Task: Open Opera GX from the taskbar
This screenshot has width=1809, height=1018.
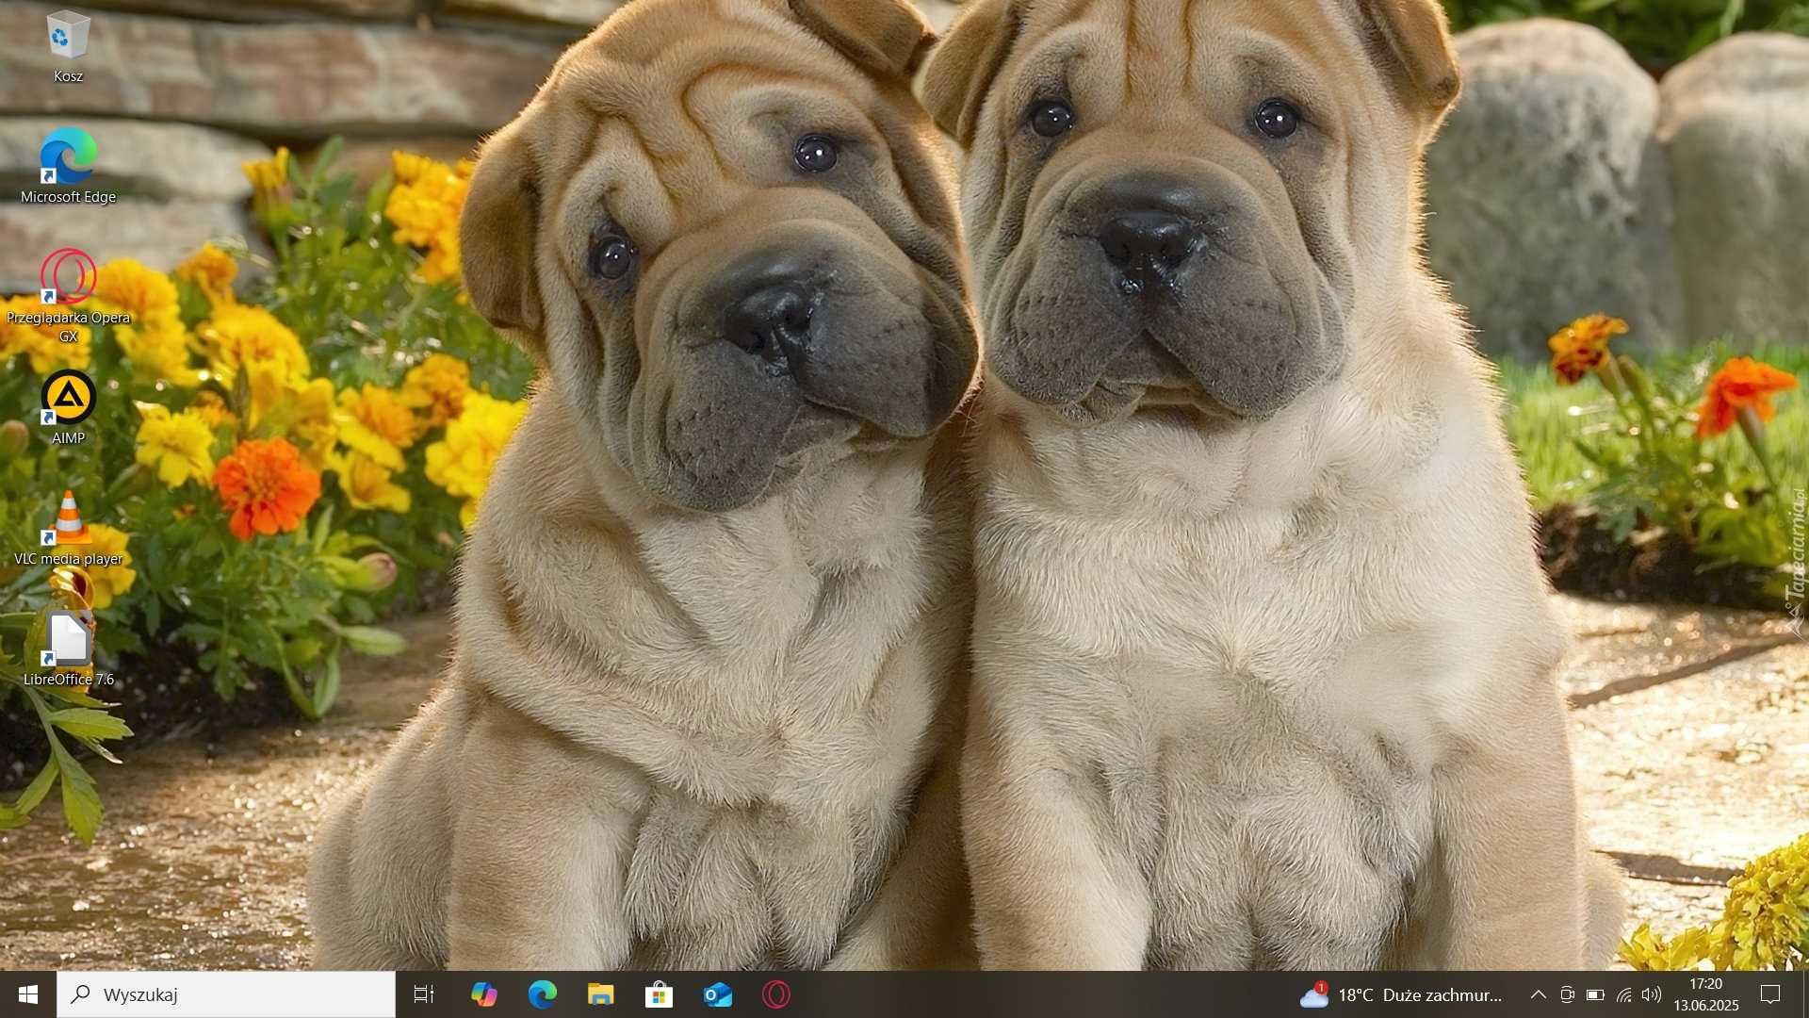Action: (x=776, y=994)
